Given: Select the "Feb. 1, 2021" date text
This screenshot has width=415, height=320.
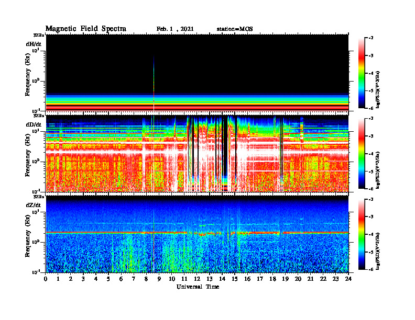Looking at the screenshot, I should 175,29.
